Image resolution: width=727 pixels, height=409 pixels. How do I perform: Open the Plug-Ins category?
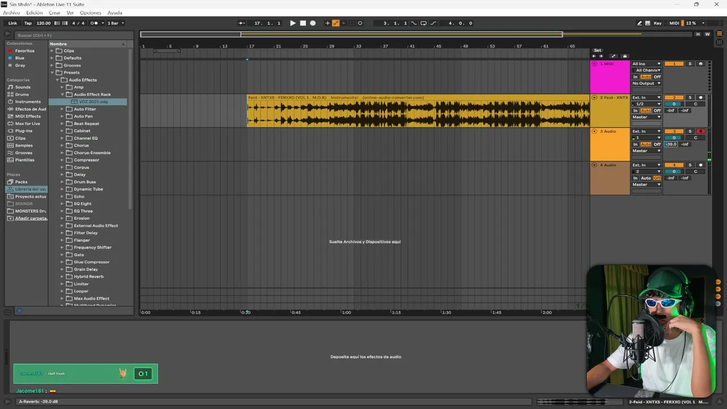pos(23,131)
